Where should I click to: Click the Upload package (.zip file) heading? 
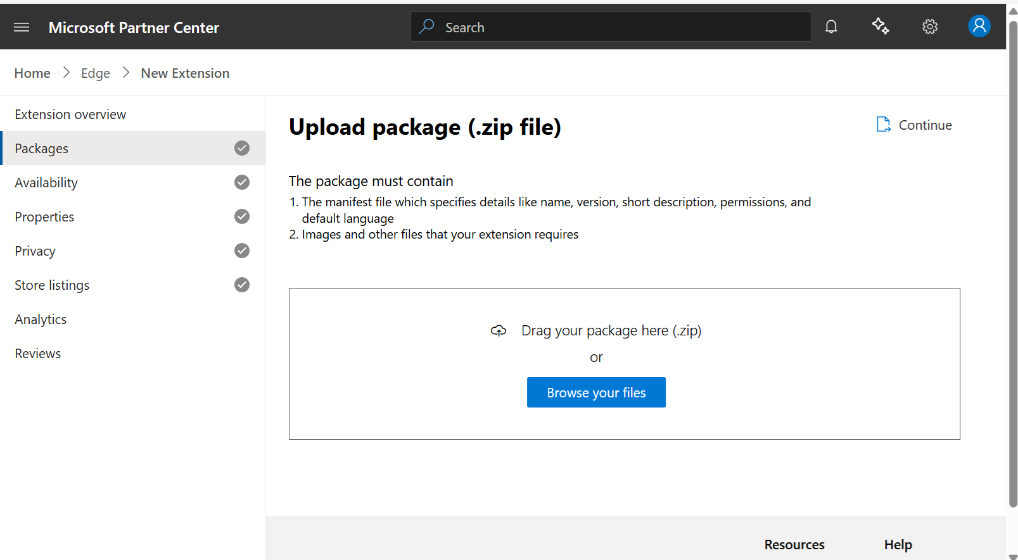[x=425, y=127]
